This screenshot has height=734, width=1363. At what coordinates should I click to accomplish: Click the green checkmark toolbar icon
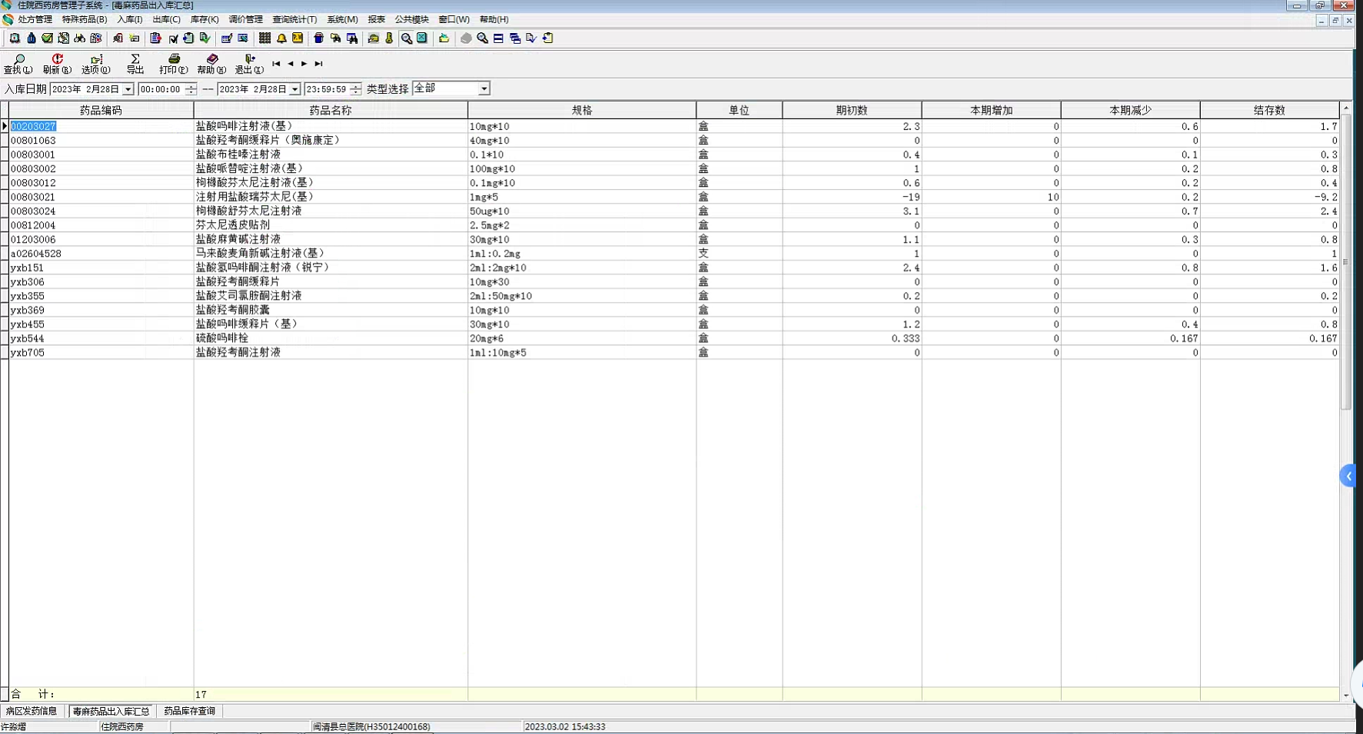pos(47,38)
